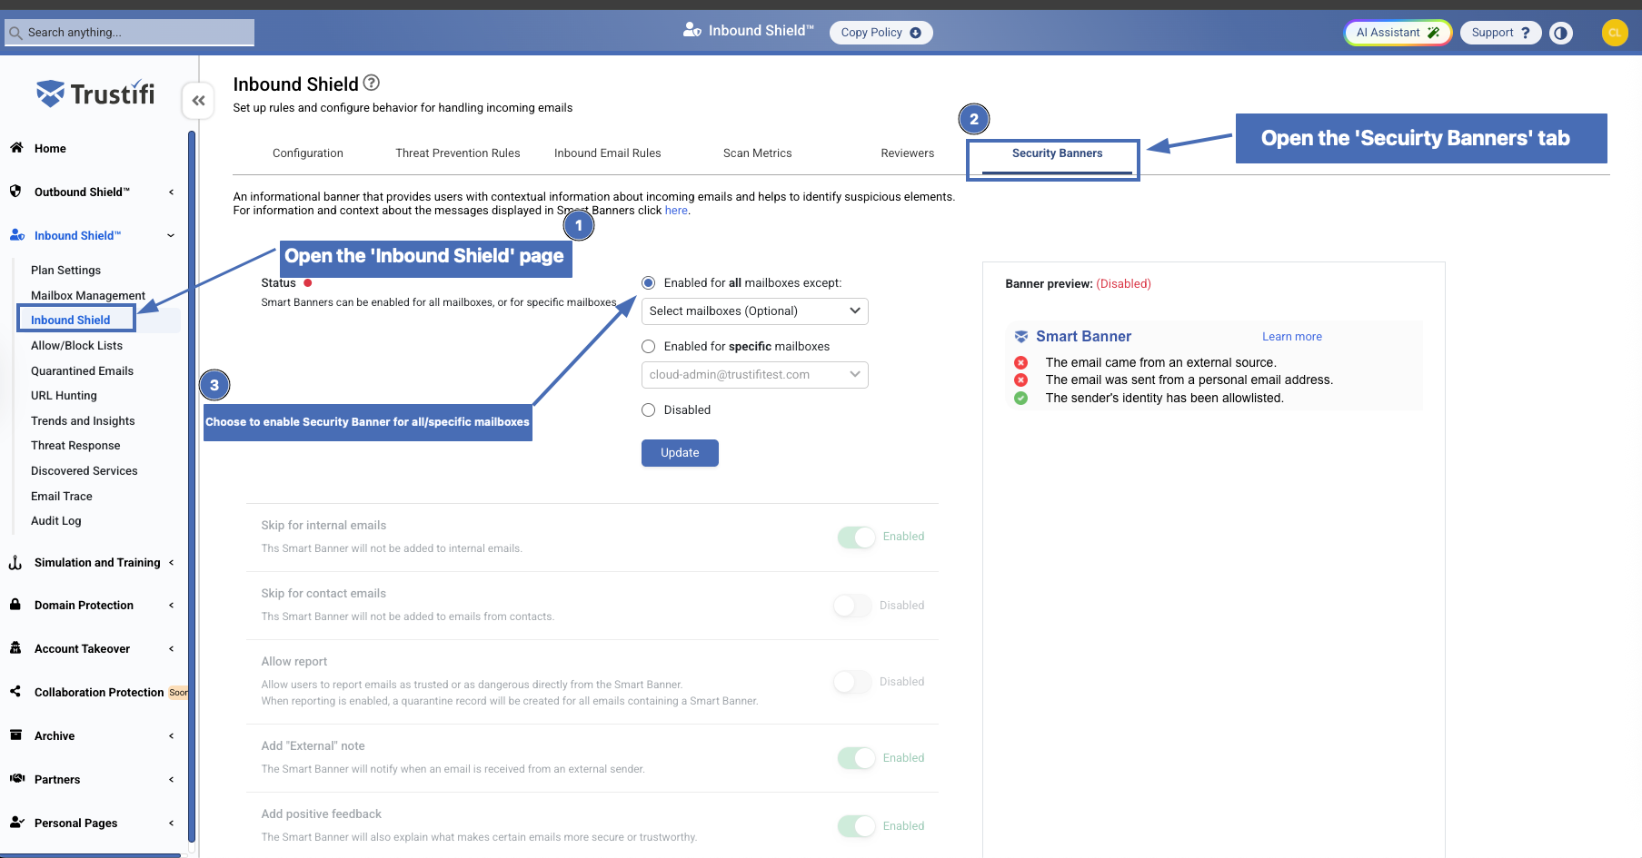Open the Trustifi logo home link
Viewport: 1642px width, 858px height.
point(95,94)
